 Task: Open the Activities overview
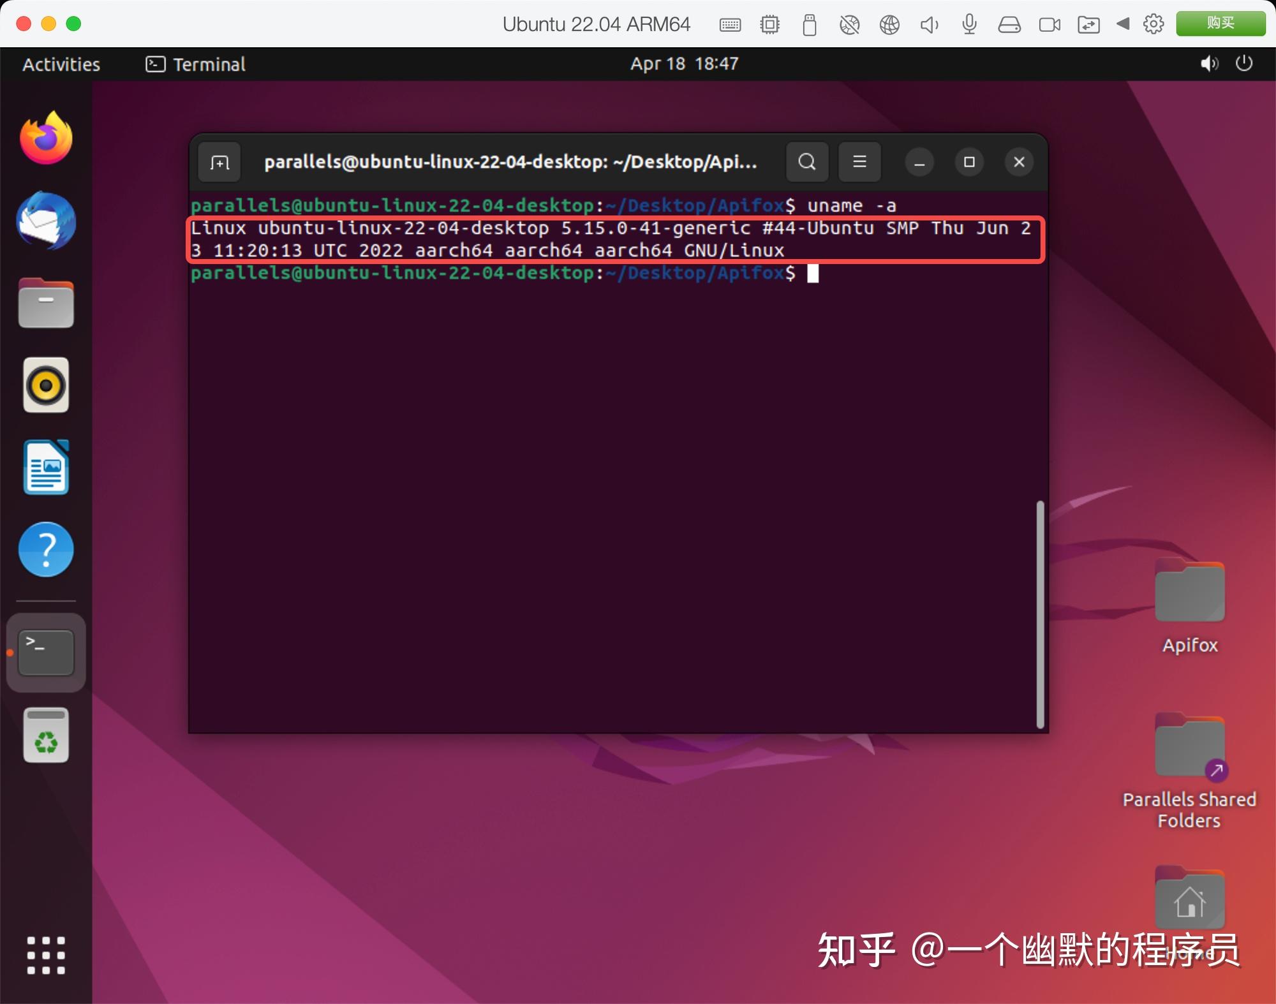[x=61, y=64]
